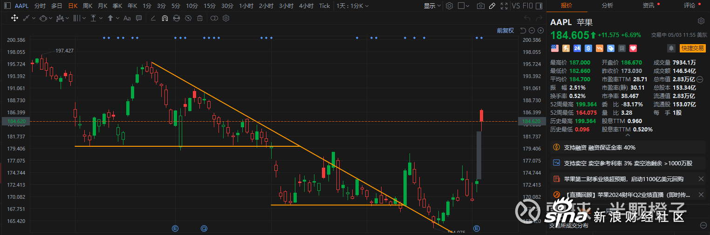Viewport: 710px width, 235px height.
Task: Toggle VS comparison mode
Action: coord(516,6)
